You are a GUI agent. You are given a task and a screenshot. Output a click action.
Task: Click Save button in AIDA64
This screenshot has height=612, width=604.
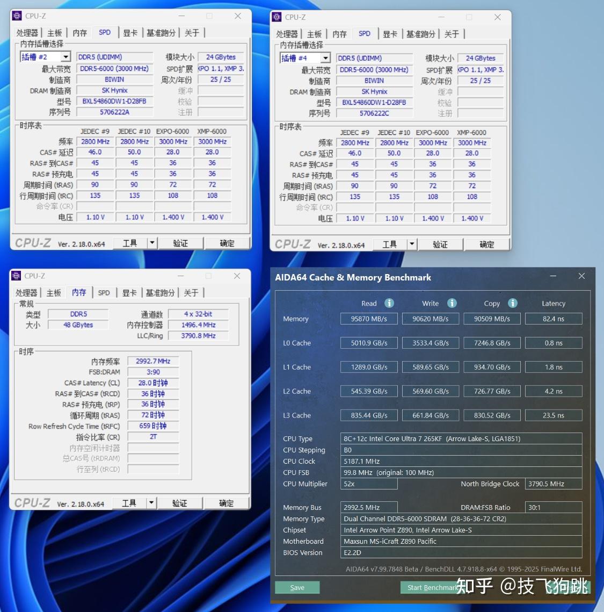point(297,587)
